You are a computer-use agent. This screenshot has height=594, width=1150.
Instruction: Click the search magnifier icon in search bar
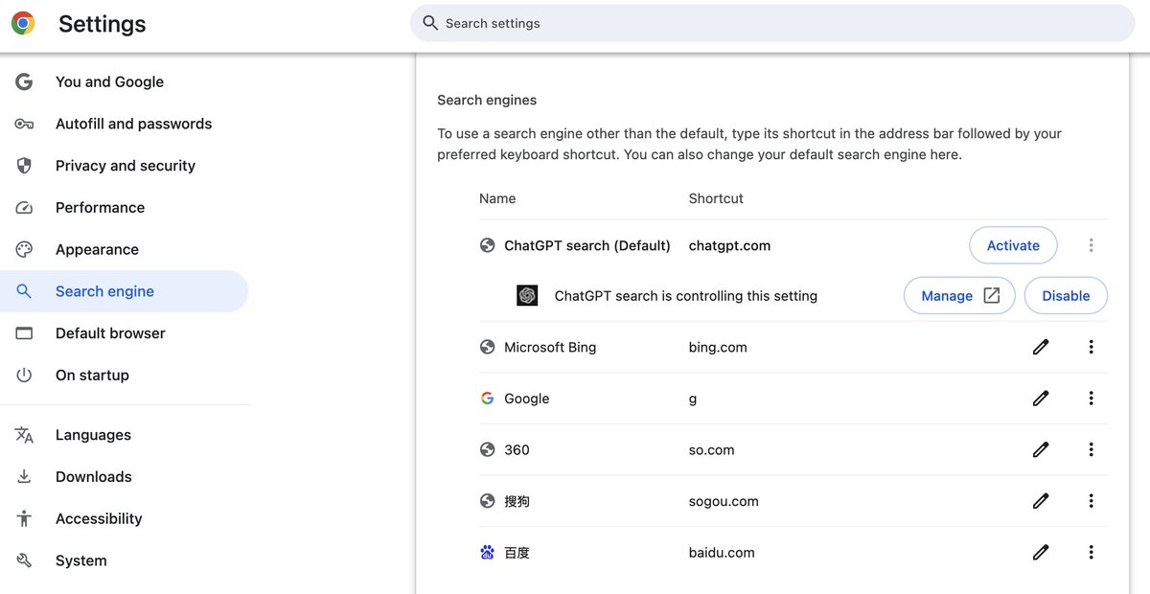430,23
